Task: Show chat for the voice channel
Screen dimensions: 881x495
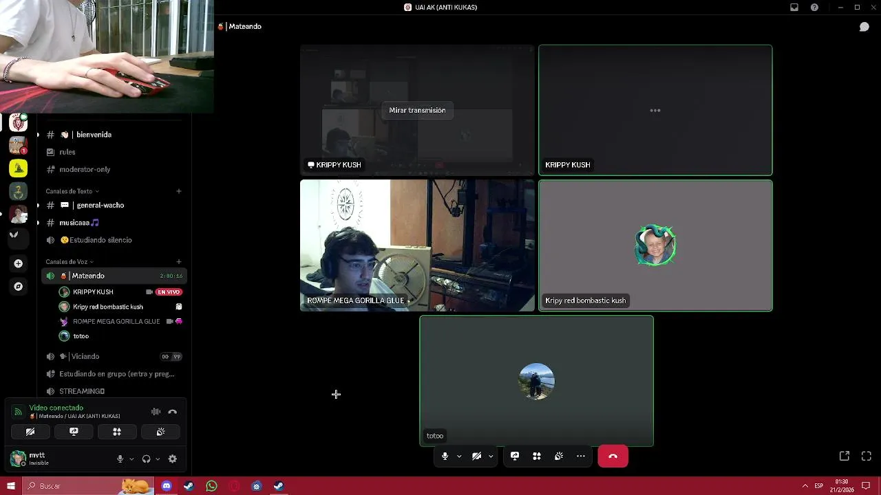Action: click(x=864, y=27)
